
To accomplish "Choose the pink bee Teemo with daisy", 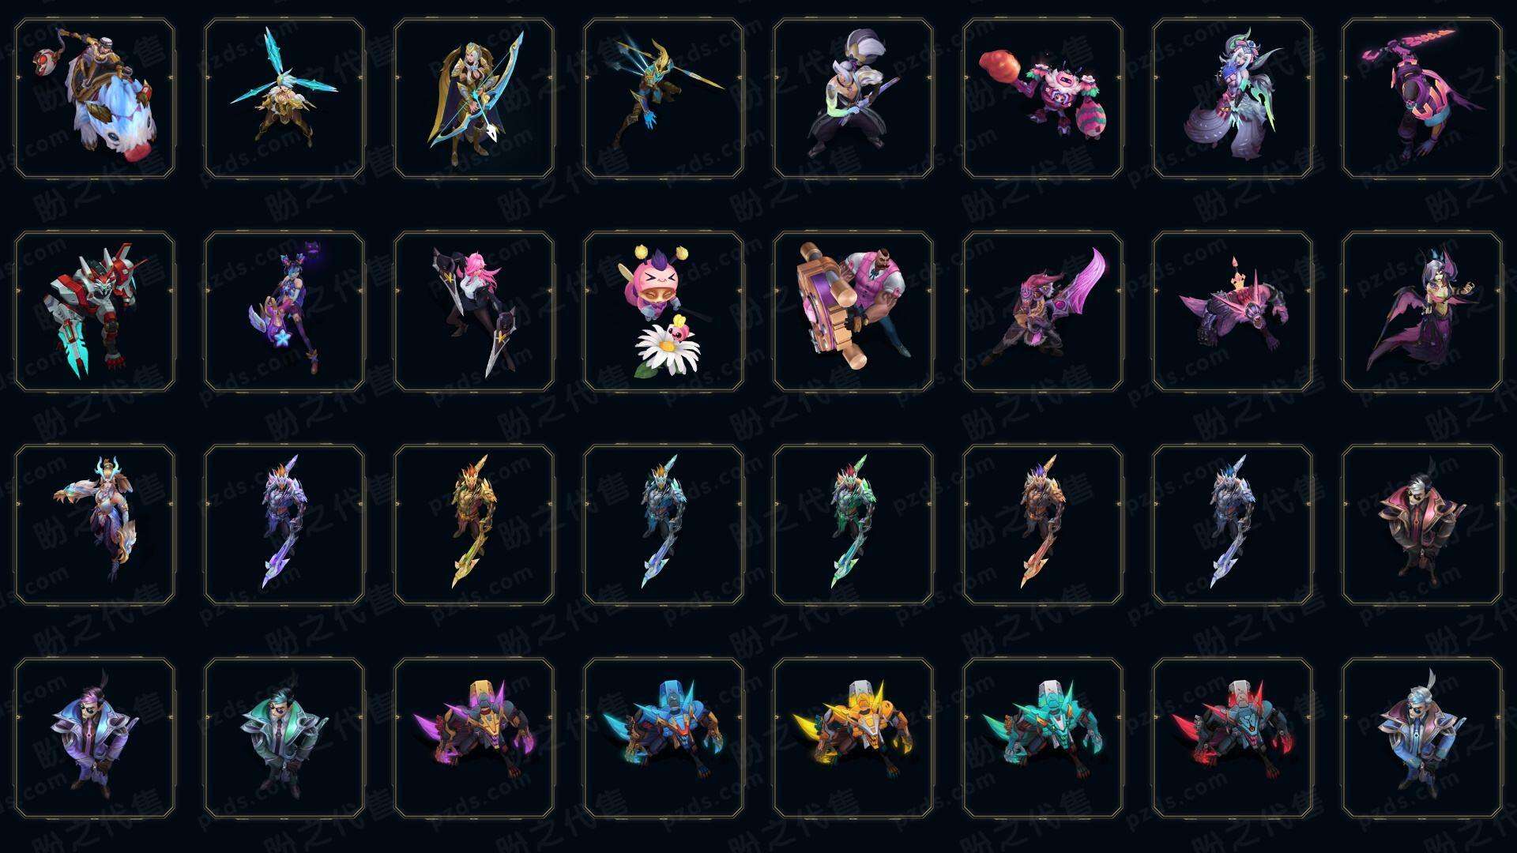I will [x=664, y=311].
